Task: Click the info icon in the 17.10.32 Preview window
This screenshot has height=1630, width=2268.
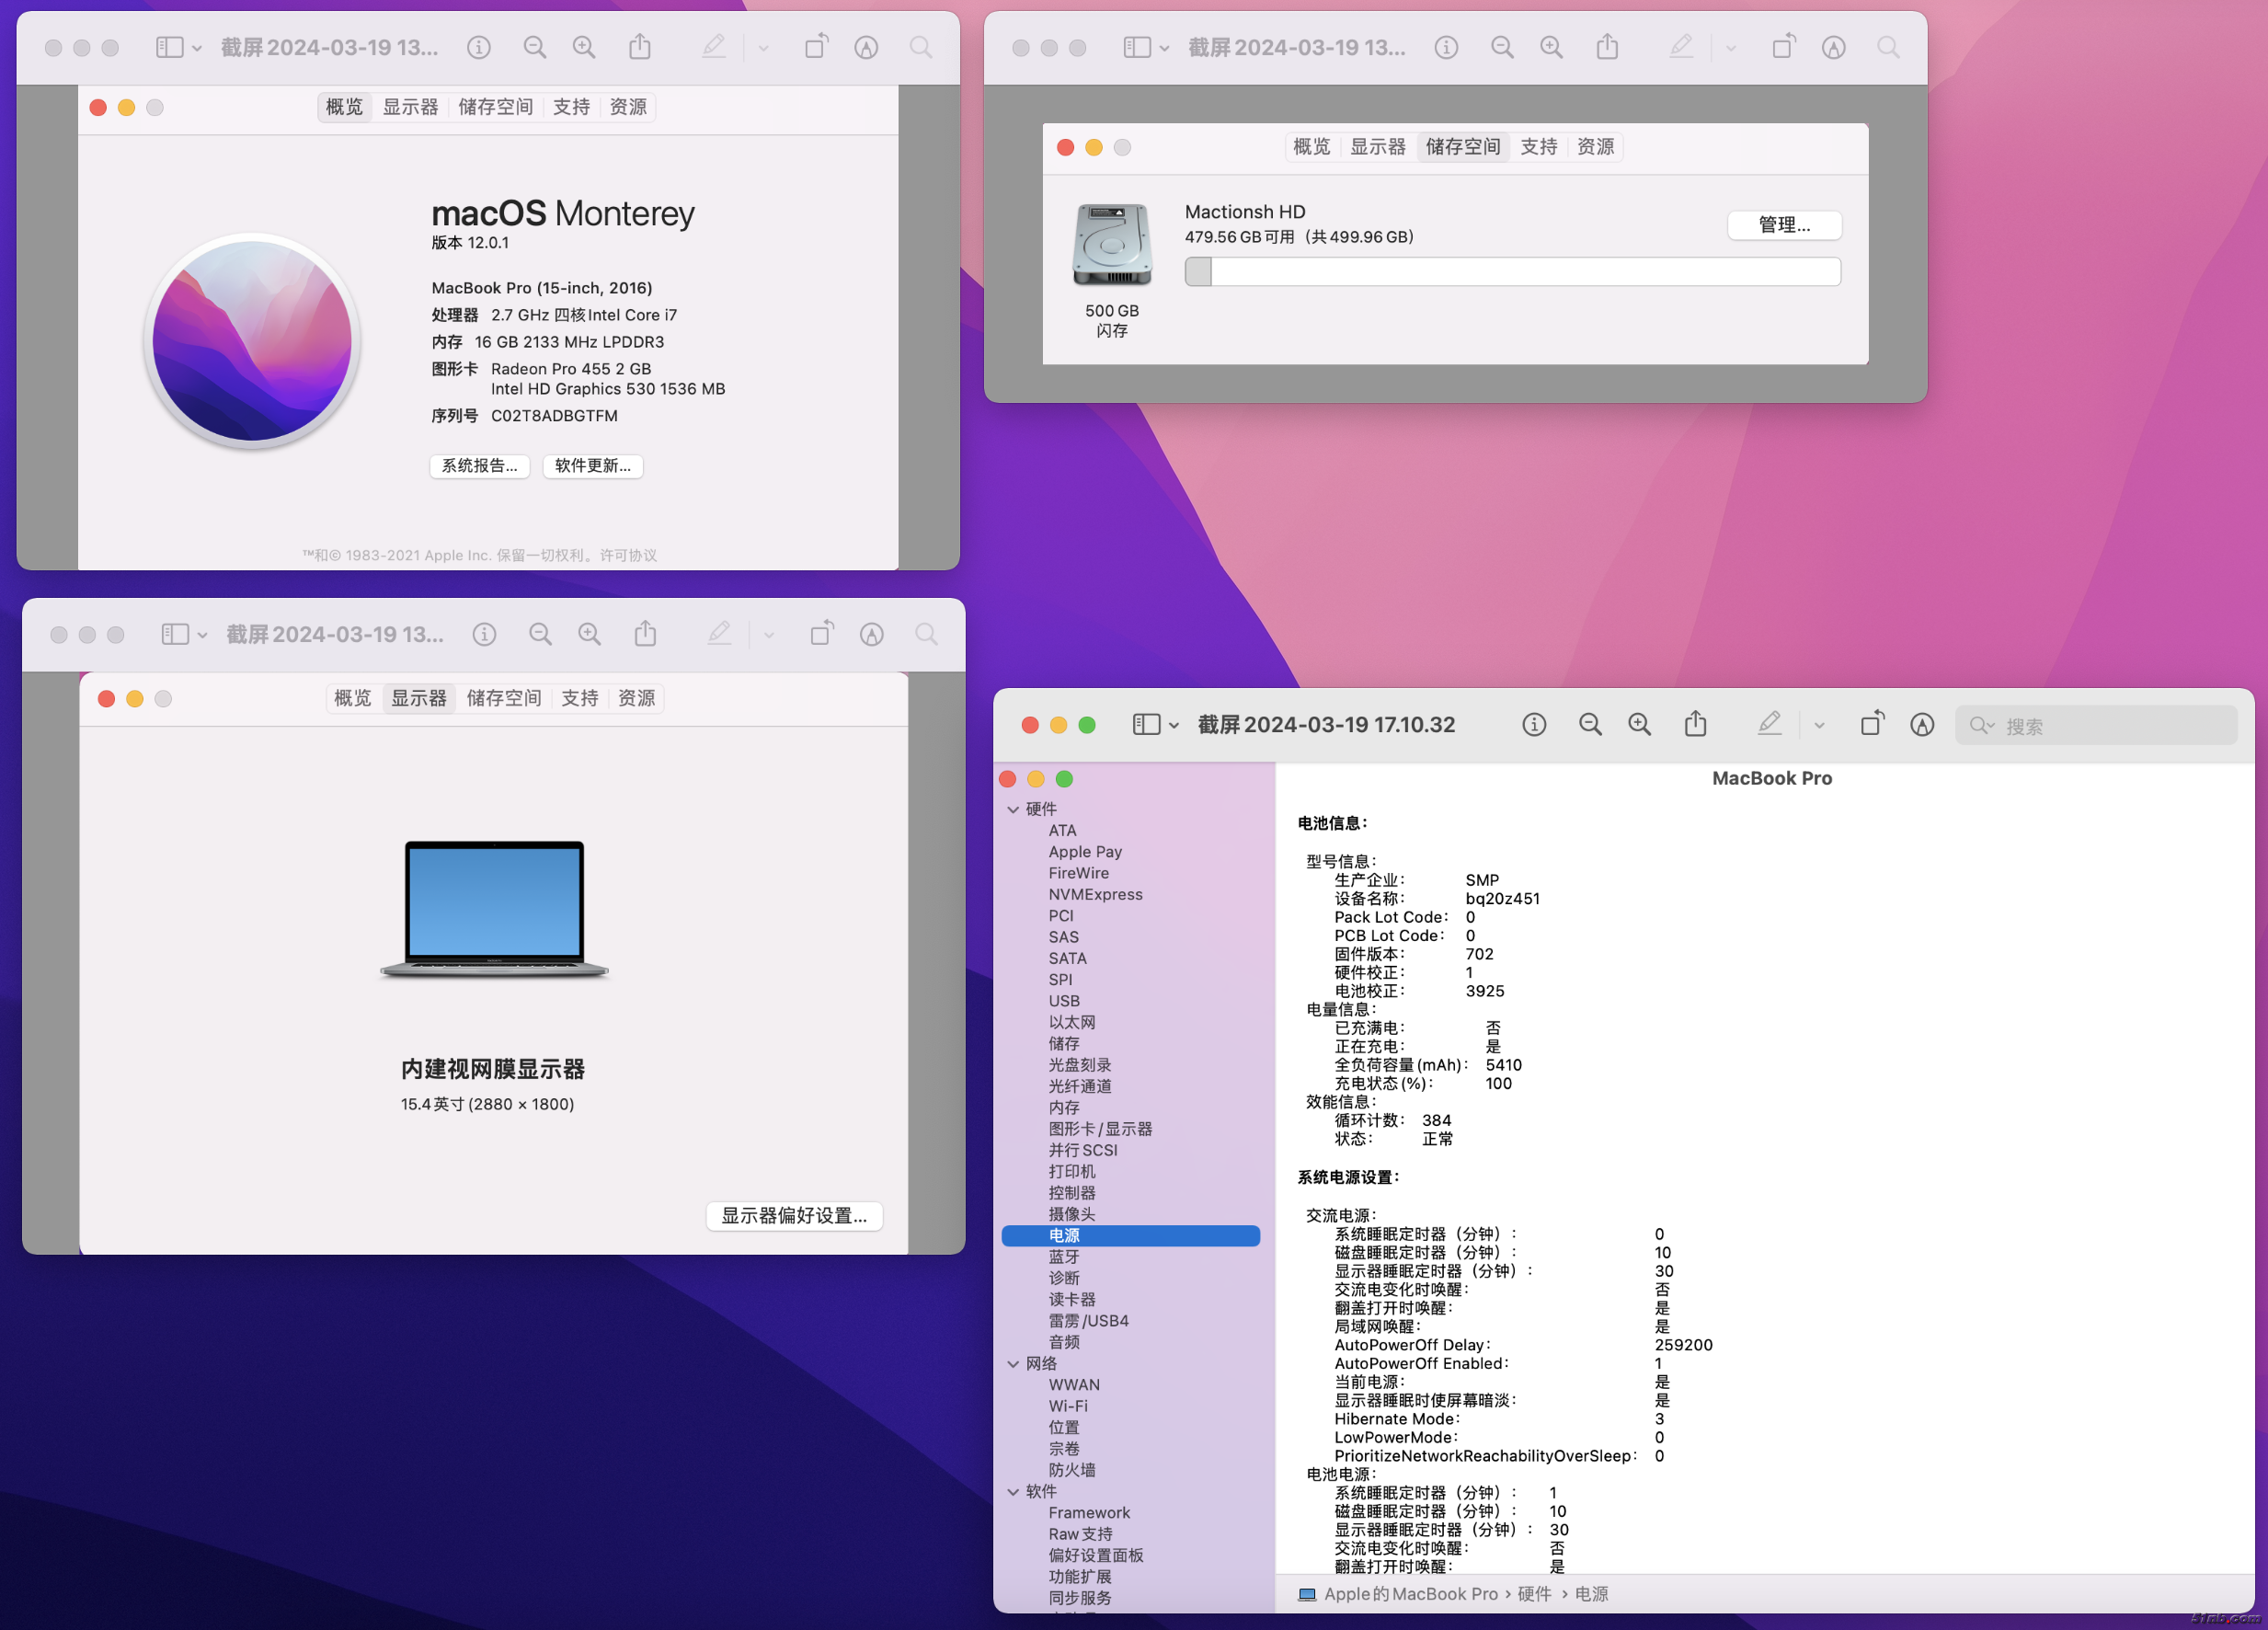Action: tap(1534, 724)
